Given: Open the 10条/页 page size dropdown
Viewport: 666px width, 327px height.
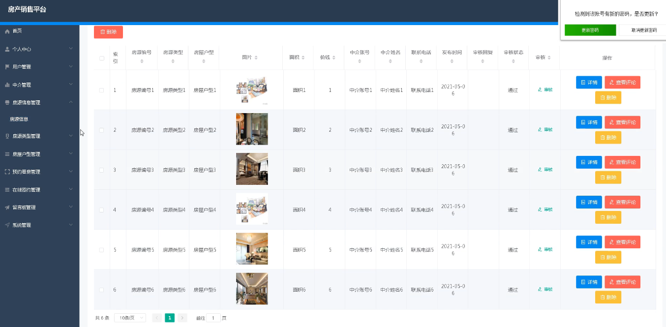Looking at the screenshot, I should [130, 318].
